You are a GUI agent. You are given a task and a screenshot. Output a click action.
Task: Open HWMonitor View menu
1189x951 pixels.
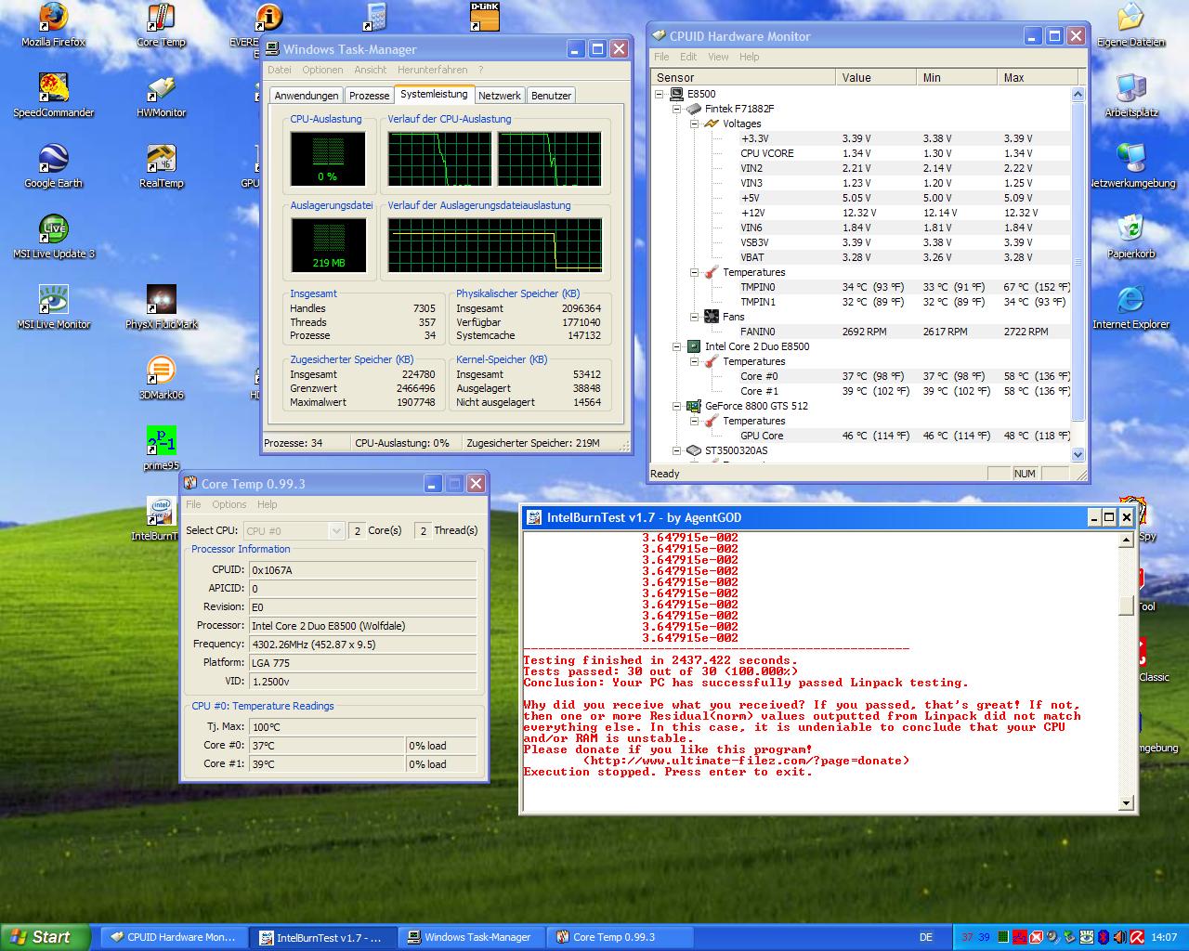[718, 57]
